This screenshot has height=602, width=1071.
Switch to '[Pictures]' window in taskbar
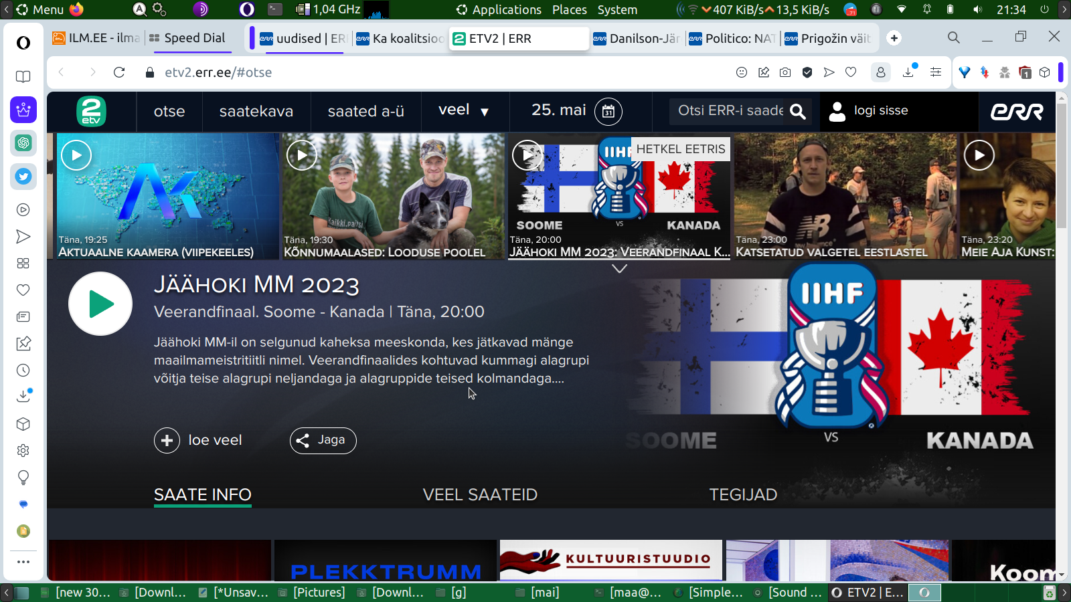313,593
